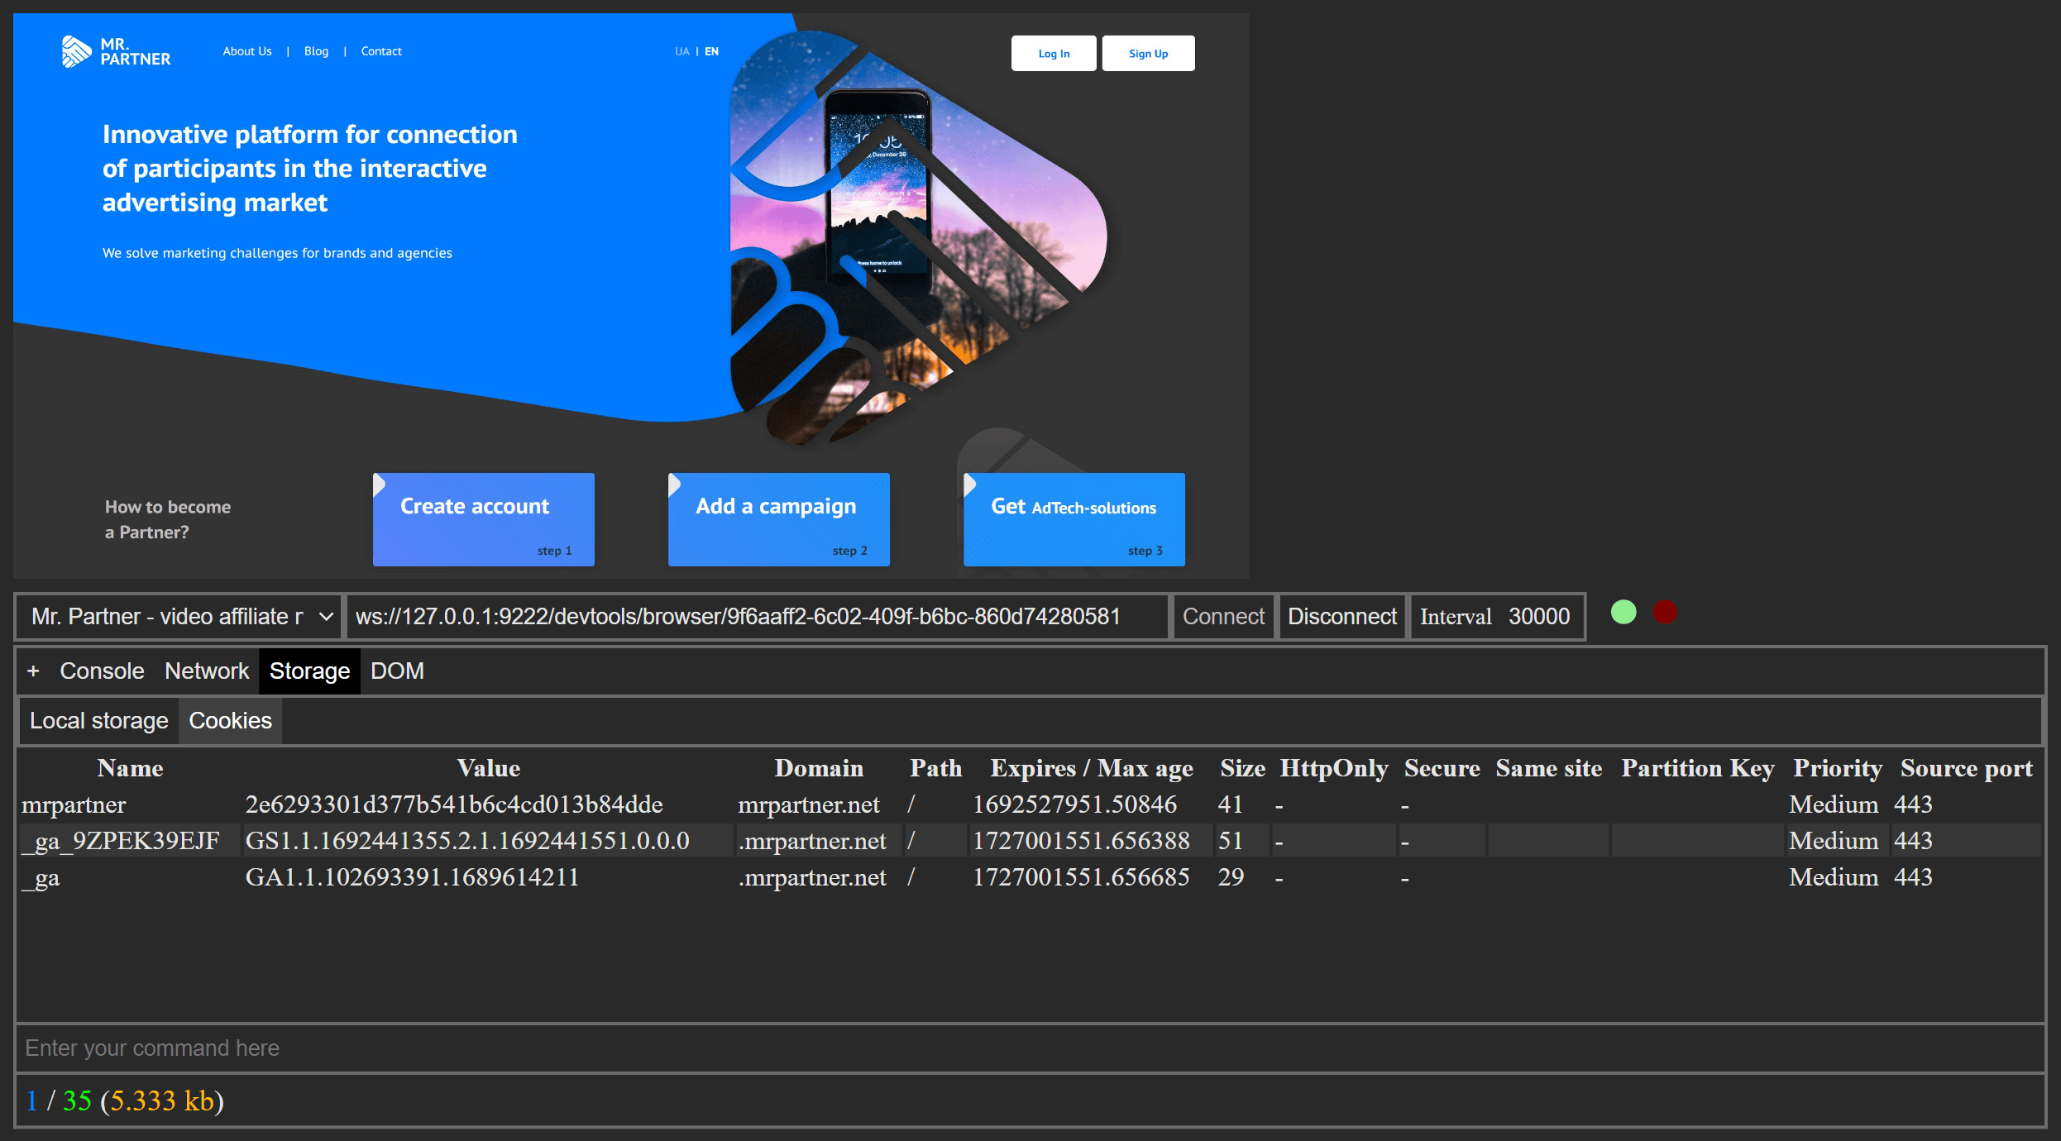Viewport: 2061px width, 1141px height.
Task: Open the DOM tab
Action: click(x=397, y=671)
